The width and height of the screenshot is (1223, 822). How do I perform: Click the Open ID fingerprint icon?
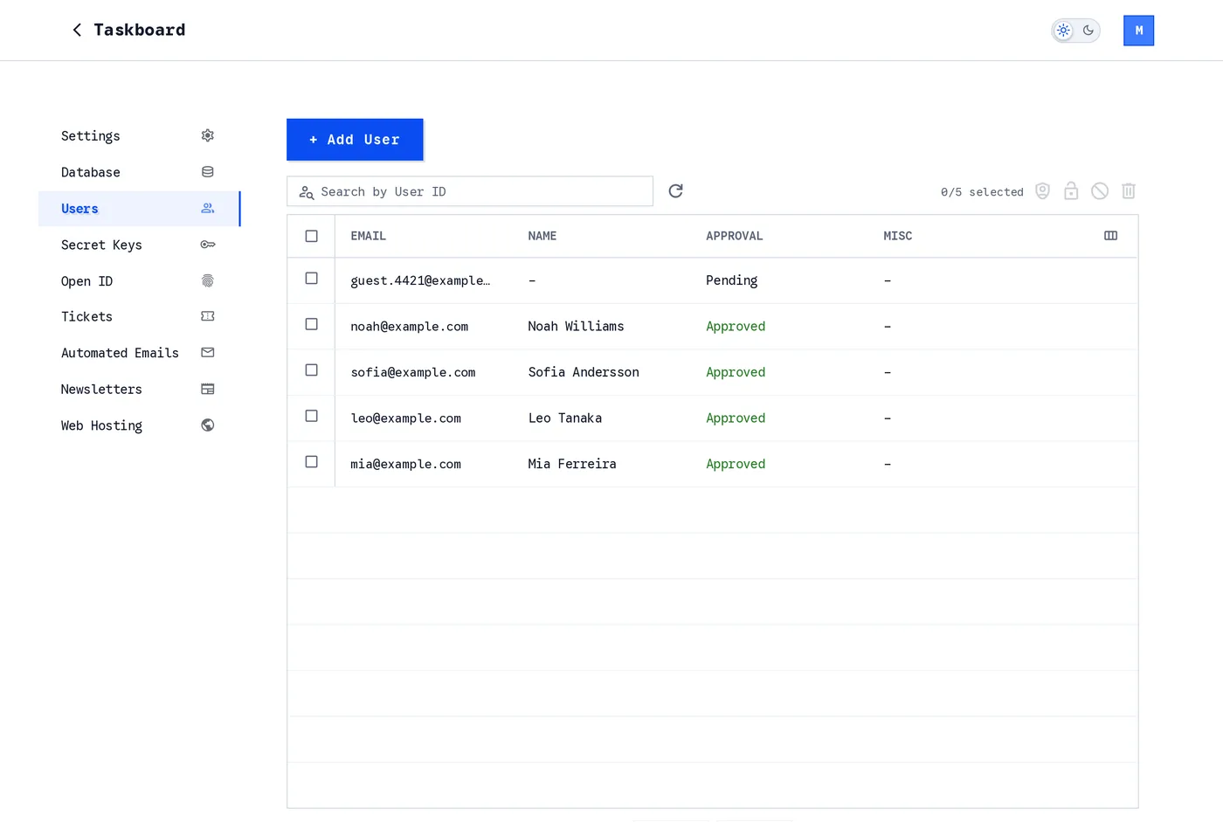pos(208,281)
